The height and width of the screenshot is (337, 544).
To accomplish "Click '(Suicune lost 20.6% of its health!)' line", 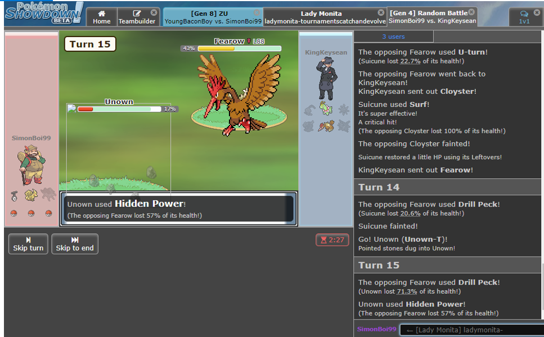I will [411, 213].
